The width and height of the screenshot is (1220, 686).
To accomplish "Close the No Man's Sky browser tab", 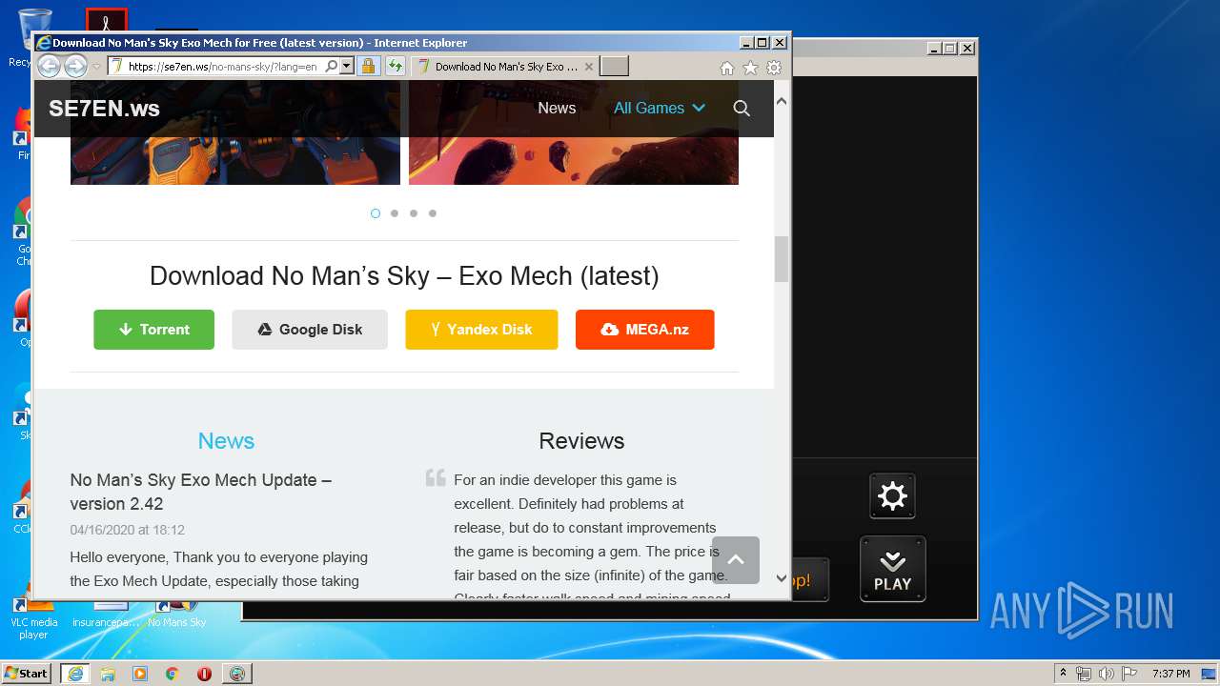I will click(x=588, y=67).
